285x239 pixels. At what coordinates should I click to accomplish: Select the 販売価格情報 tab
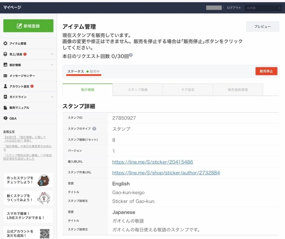(x=238, y=90)
